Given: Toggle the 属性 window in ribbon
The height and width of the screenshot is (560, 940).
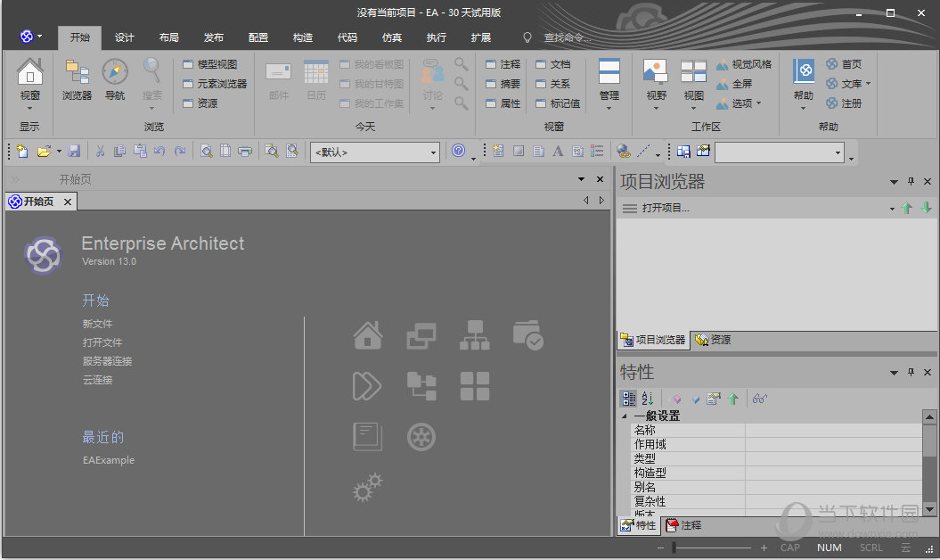Looking at the screenshot, I should click(503, 103).
